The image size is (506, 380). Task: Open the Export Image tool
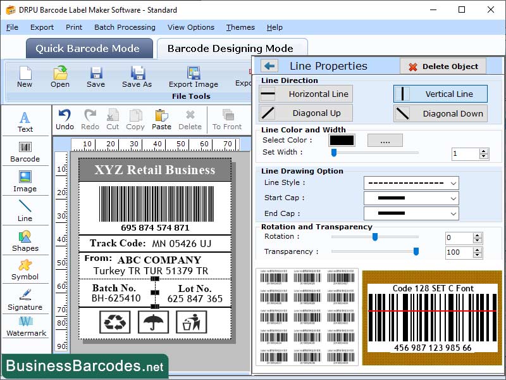(x=193, y=76)
